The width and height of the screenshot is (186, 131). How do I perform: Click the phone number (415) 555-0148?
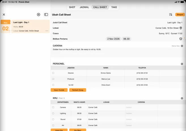coord(142,79)
